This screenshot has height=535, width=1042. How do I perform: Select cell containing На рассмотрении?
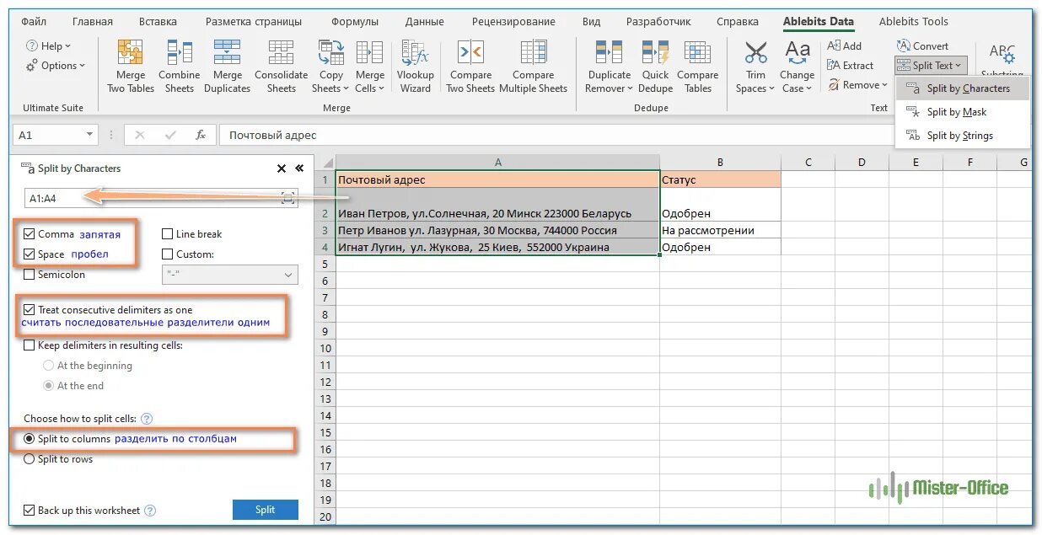720,230
